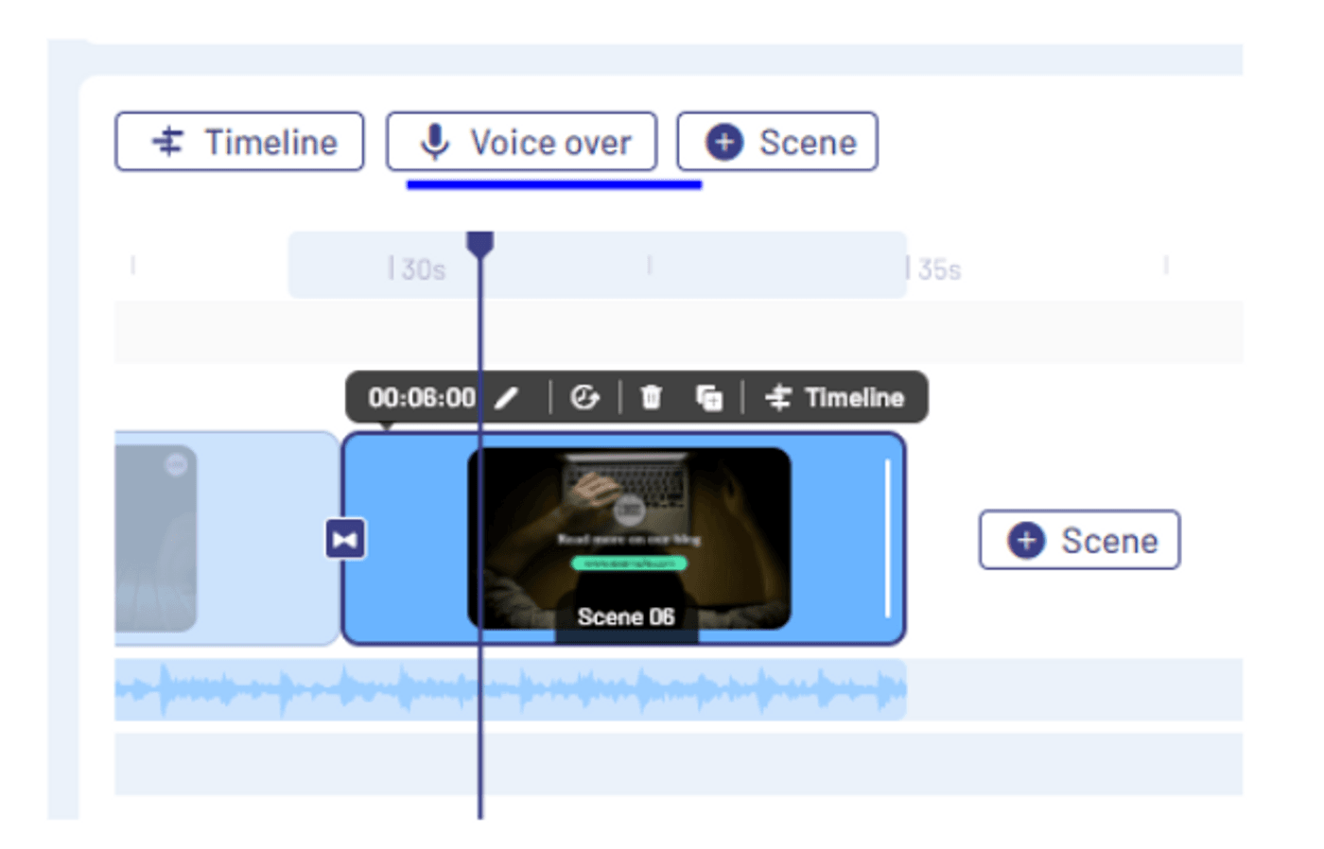Duplicate Scene 06 via the copy icon
Viewport: 1324px width, 849px height.
click(x=707, y=397)
